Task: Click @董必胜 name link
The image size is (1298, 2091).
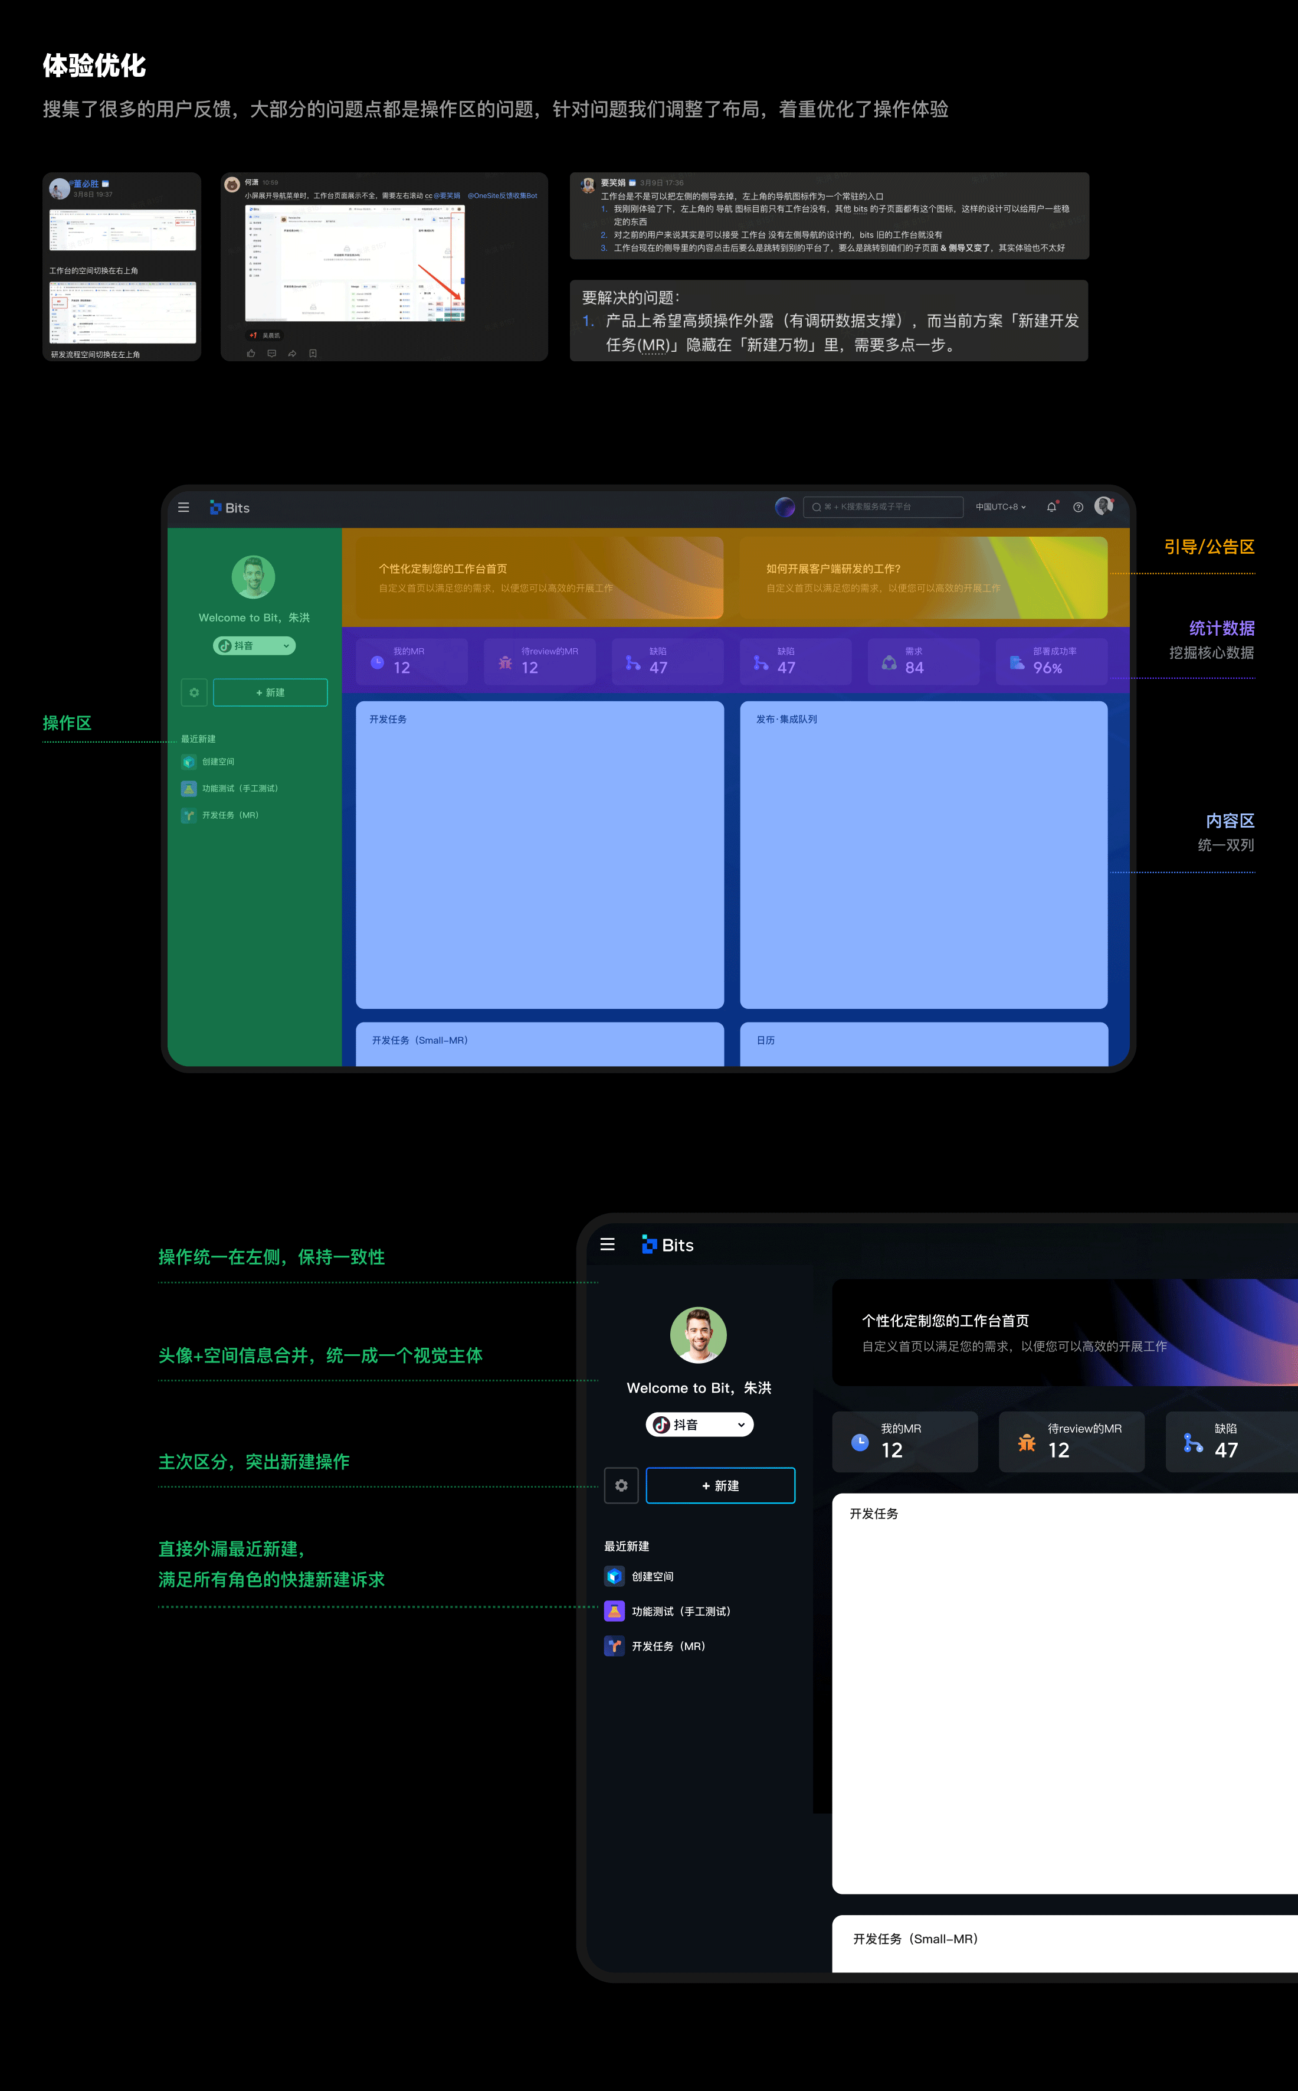Action: click(84, 184)
